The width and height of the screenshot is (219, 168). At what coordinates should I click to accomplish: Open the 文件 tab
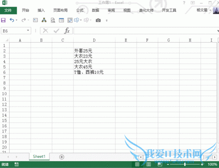8,11
